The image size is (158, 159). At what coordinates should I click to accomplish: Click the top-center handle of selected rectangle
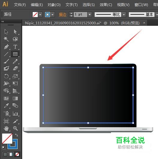tap(88, 67)
